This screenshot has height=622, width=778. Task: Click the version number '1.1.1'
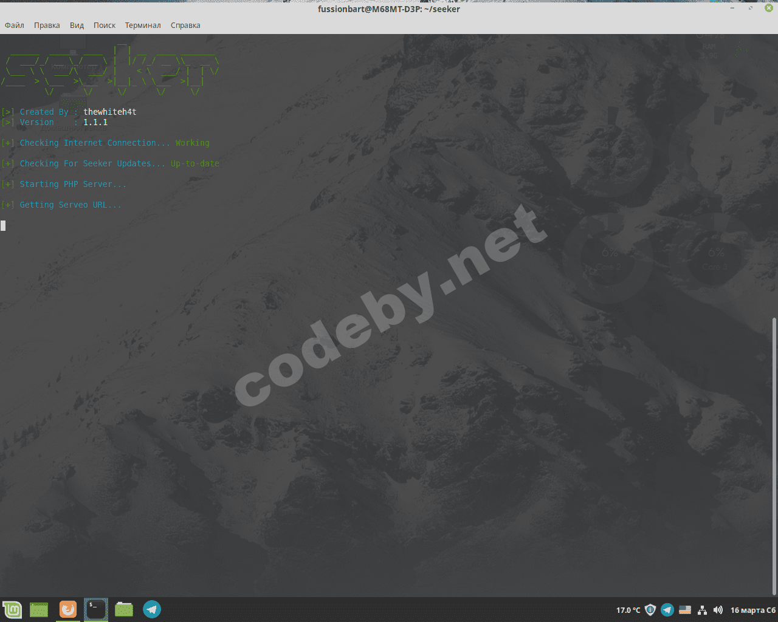click(95, 122)
